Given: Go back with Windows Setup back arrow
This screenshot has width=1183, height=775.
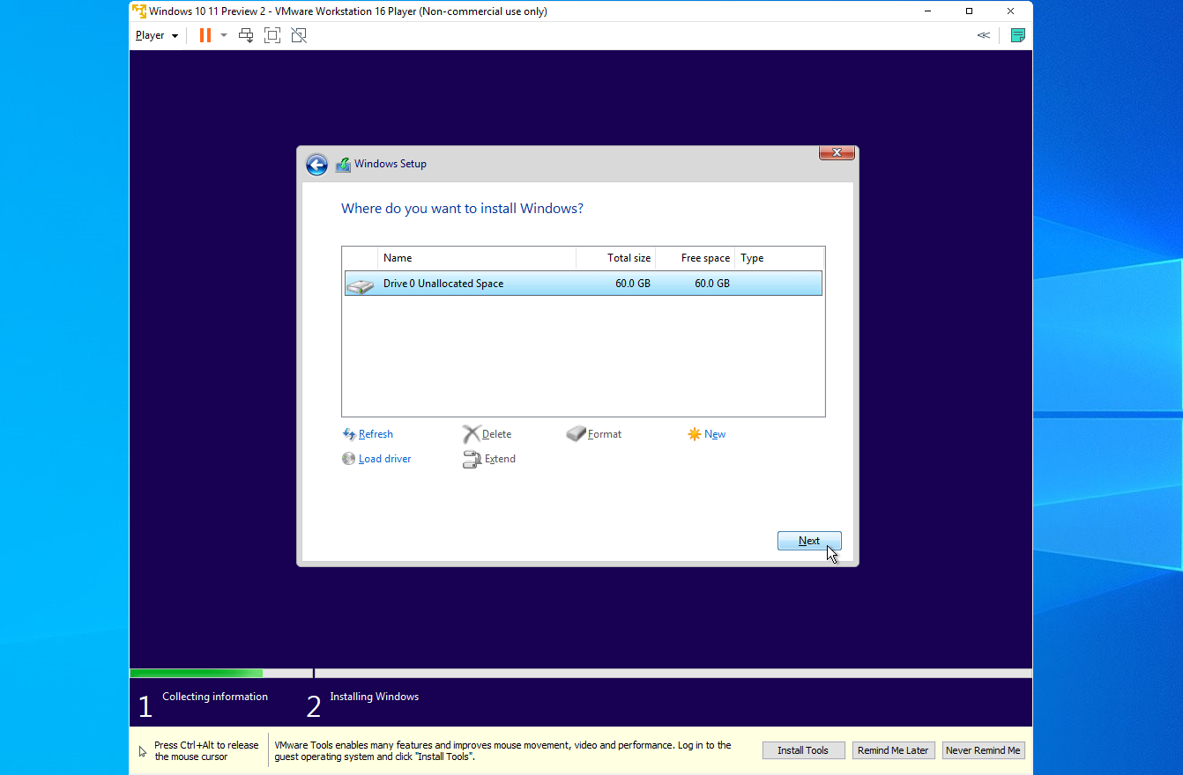Looking at the screenshot, I should (x=316, y=165).
